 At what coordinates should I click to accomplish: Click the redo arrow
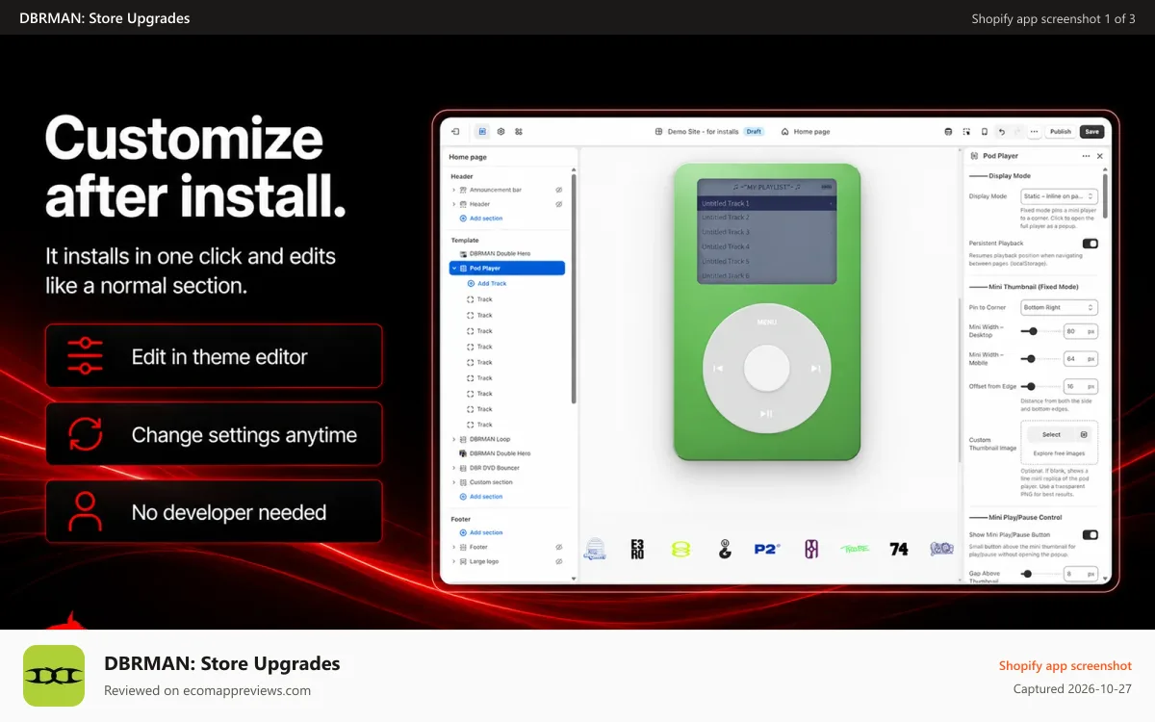click(x=1017, y=132)
